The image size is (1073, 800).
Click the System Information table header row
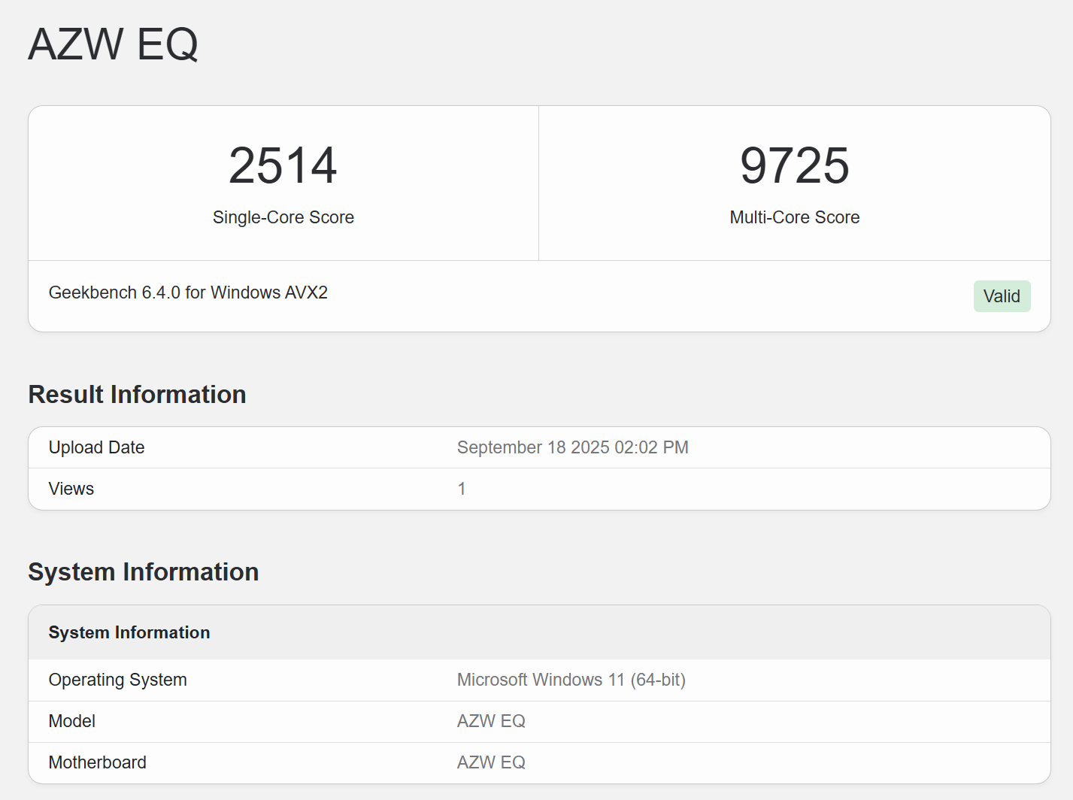[129, 632]
